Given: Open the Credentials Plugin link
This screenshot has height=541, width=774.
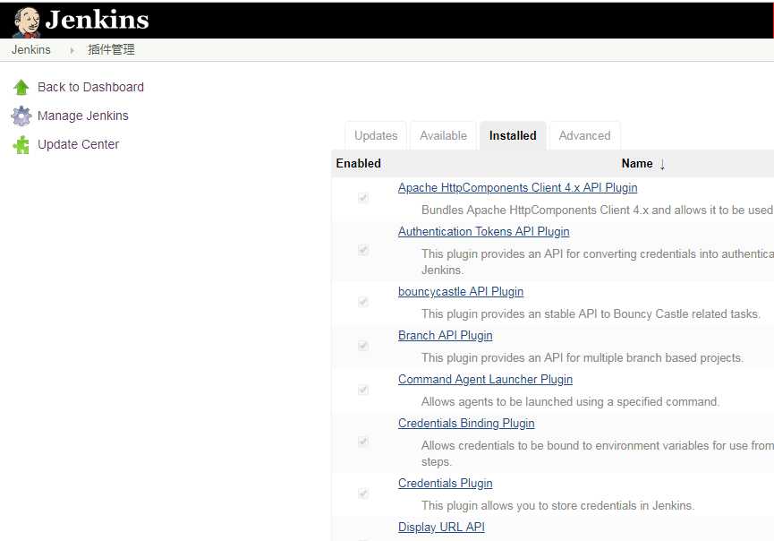Looking at the screenshot, I should click(446, 483).
